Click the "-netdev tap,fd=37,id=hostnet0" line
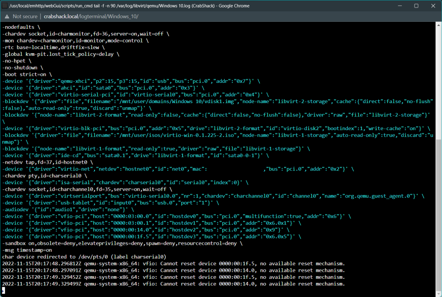This screenshot has width=442, height=297. [48, 162]
